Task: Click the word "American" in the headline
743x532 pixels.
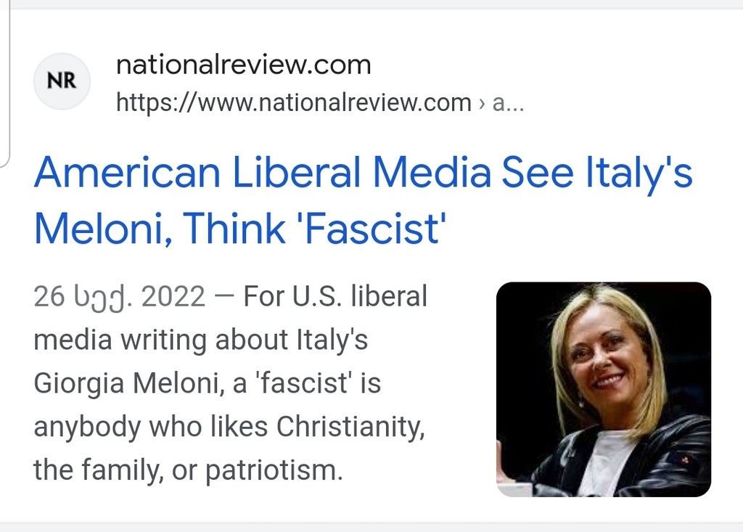Action: [127, 173]
